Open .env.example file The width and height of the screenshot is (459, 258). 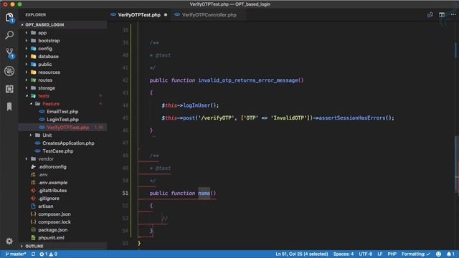pos(52,183)
